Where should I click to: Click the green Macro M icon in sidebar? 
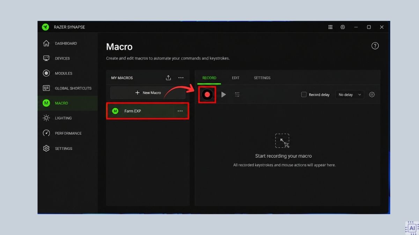click(46, 103)
